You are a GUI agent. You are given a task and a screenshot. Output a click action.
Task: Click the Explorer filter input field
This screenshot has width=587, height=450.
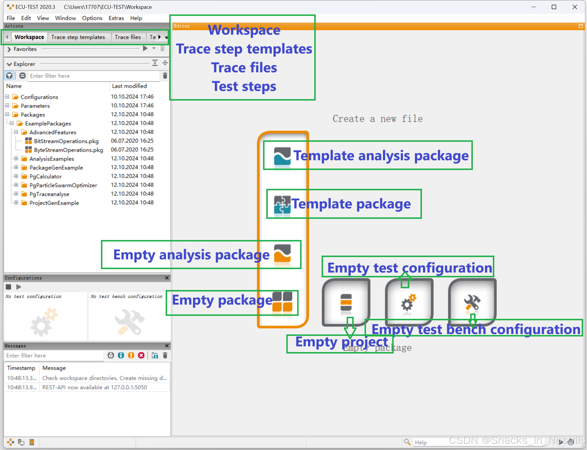(x=94, y=76)
